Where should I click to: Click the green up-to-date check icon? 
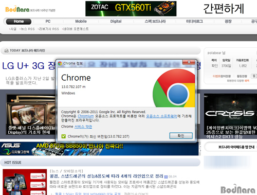(x=64, y=136)
